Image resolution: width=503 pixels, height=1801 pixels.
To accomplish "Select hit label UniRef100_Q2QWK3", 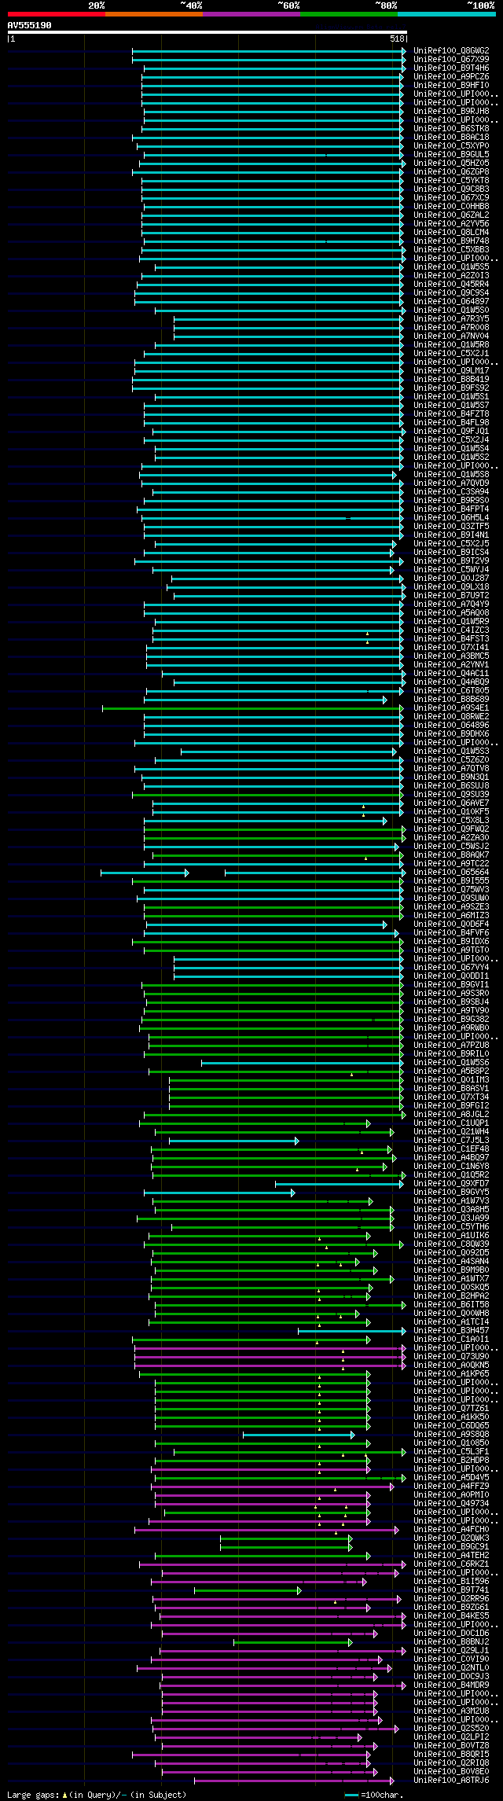I will (451, 1538).
